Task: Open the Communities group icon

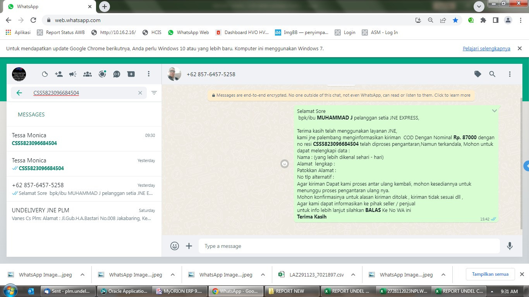Action: pos(88,74)
